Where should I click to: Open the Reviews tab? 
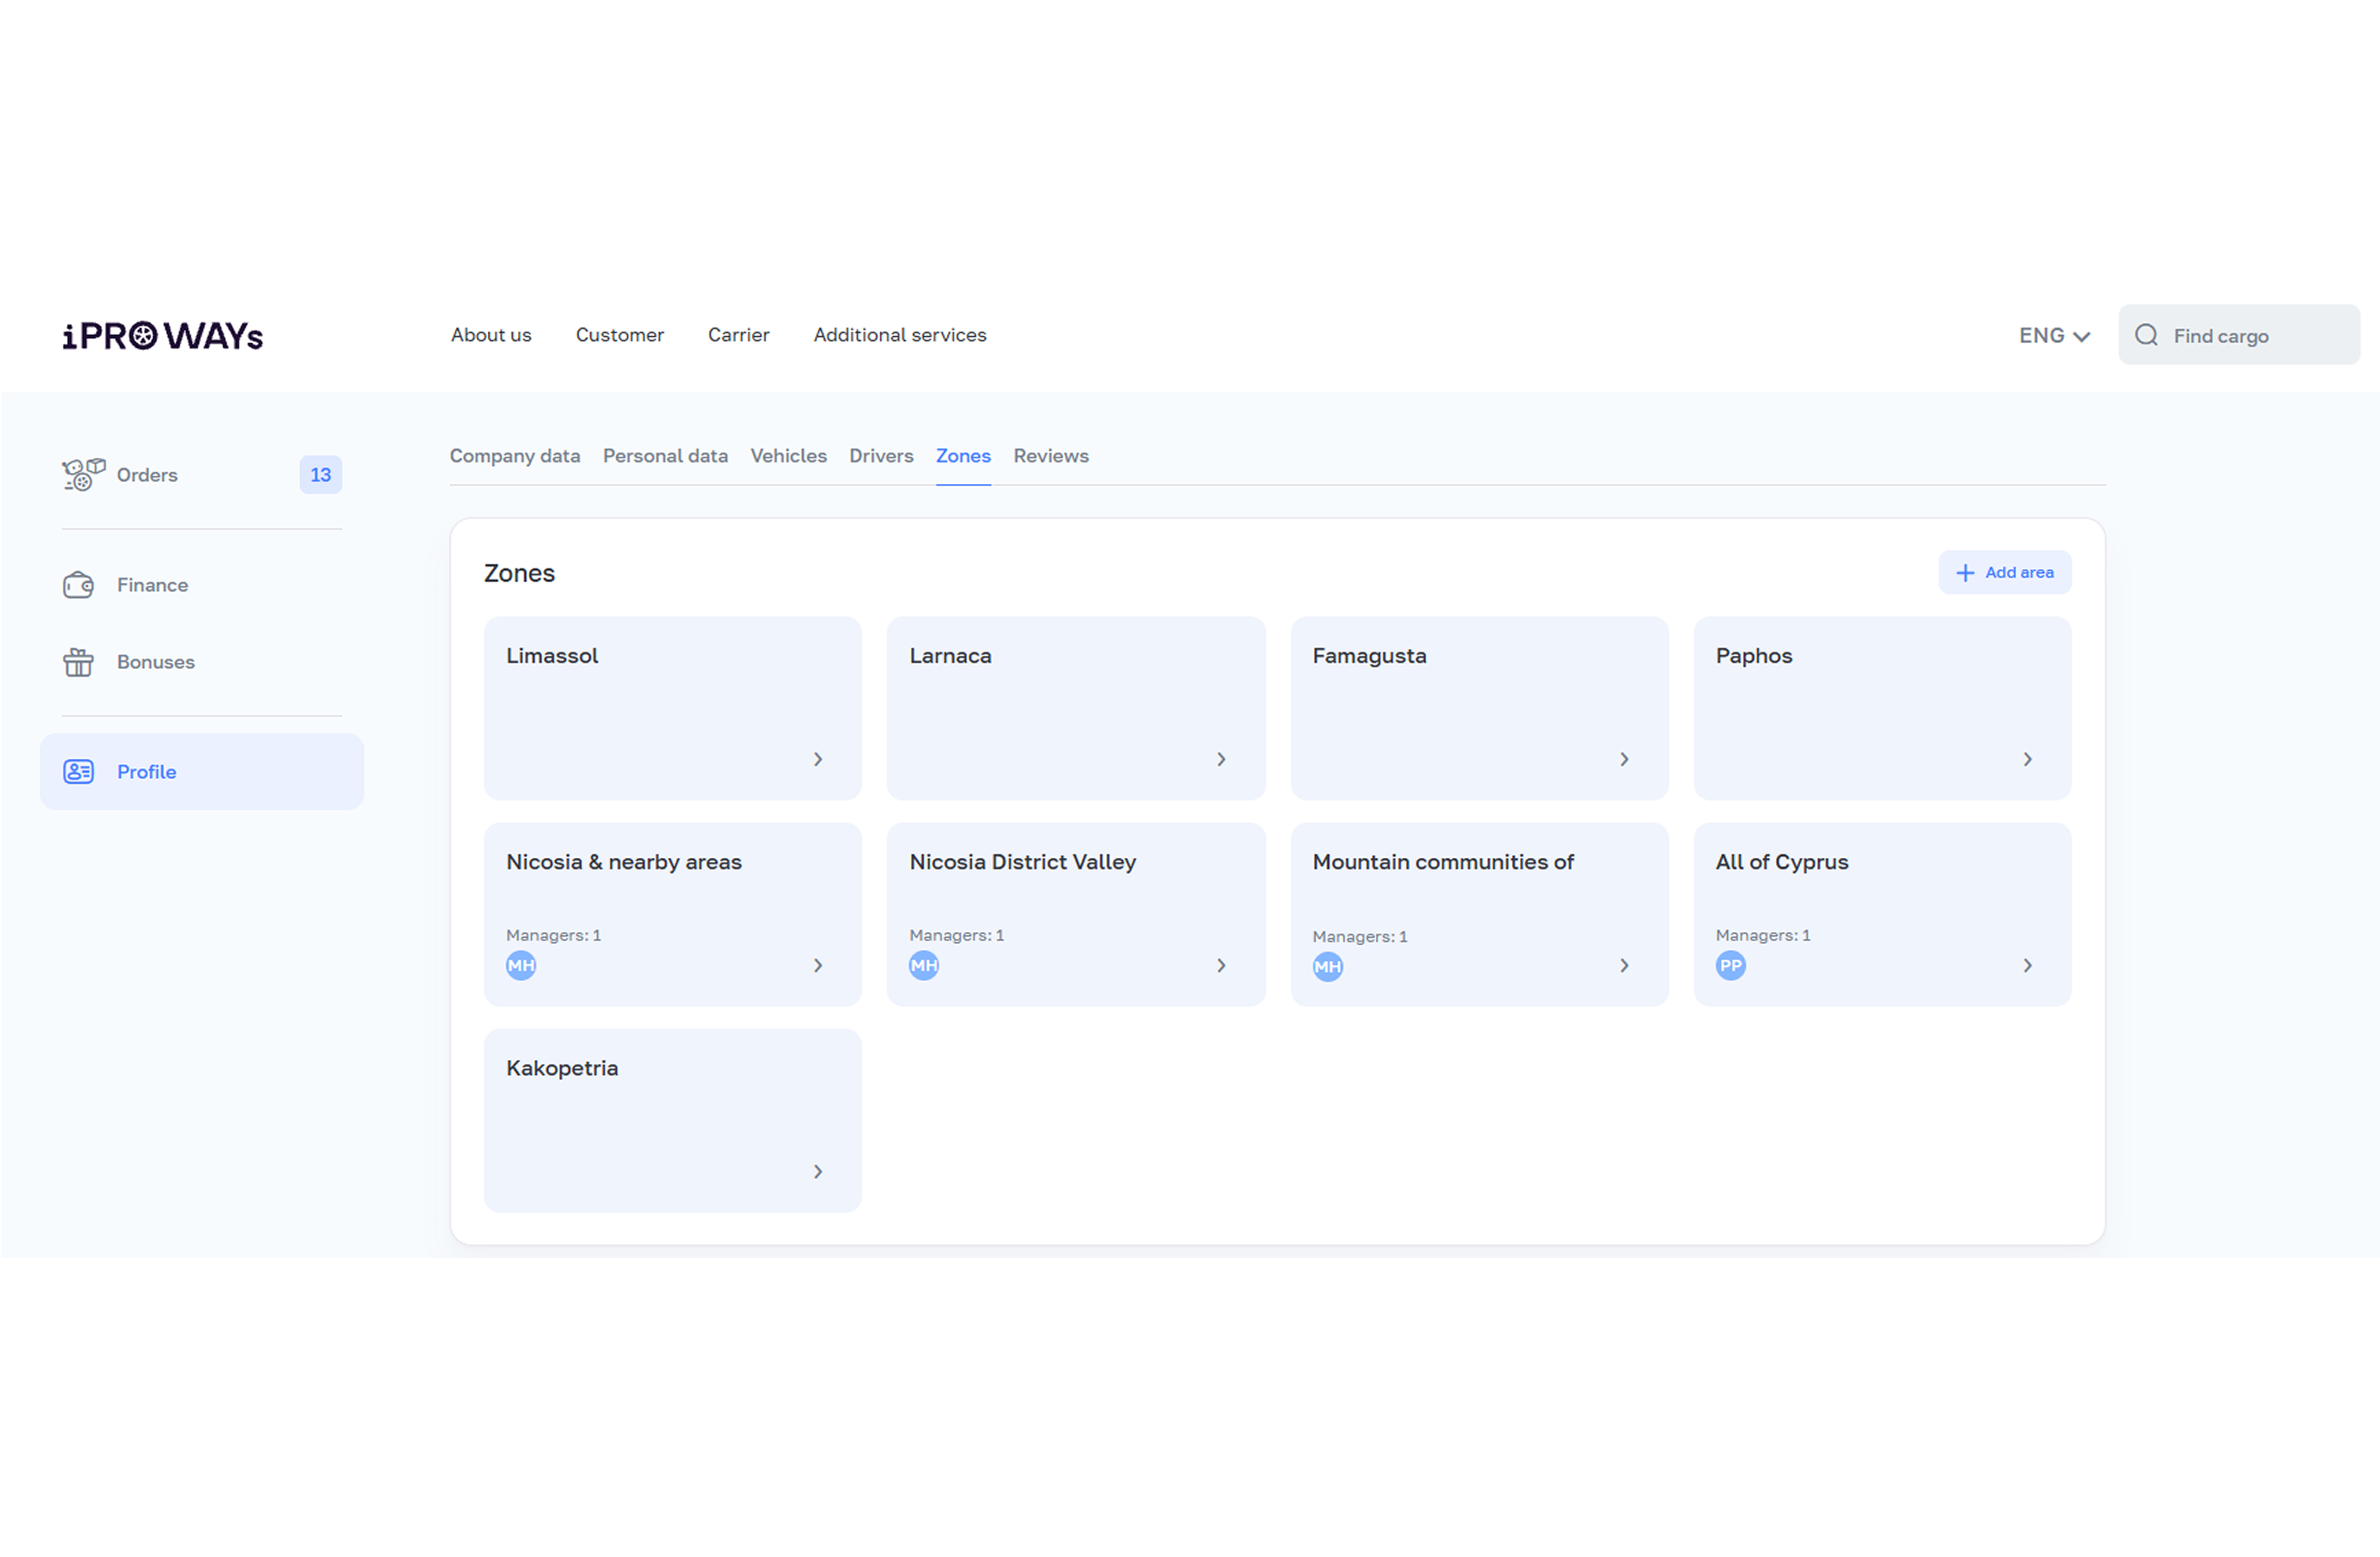click(x=1051, y=456)
